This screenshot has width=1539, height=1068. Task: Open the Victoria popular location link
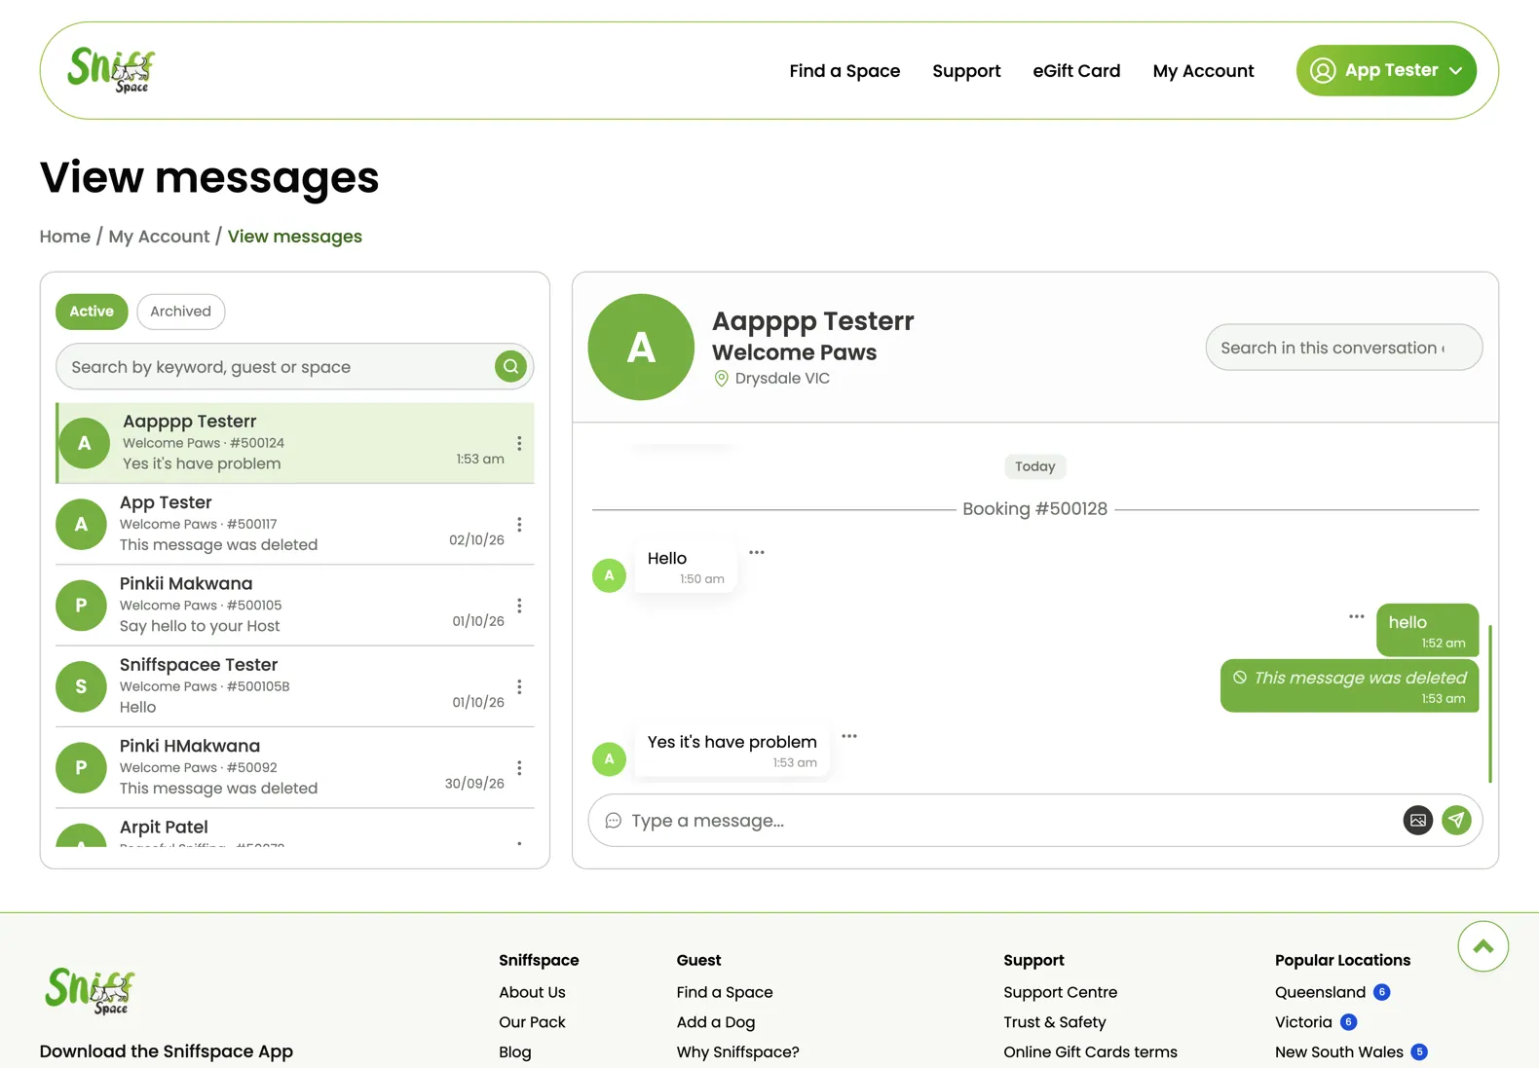tap(1303, 1022)
